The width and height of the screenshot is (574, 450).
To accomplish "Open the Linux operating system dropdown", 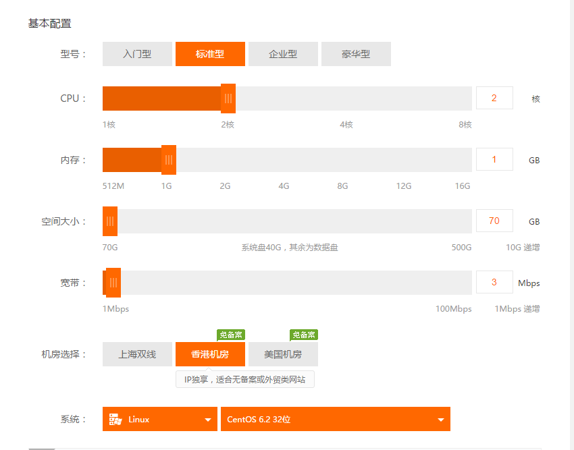I will pos(160,419).
